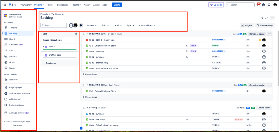Tick the Backlog section checkbox
This screenshot has height=132, width=279.
tap(84, 108)
